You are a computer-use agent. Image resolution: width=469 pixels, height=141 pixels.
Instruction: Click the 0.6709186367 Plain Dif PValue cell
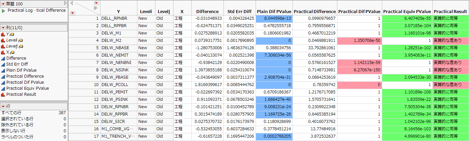[274, 92]
